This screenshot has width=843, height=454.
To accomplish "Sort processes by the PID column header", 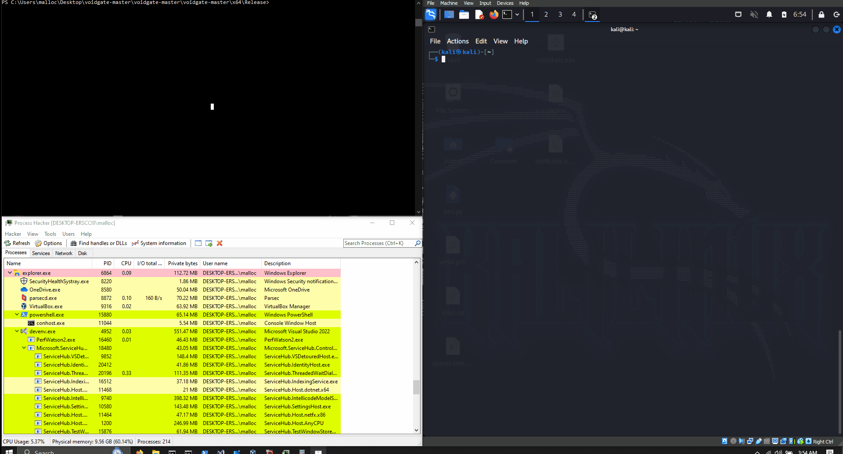I will click(x=103, y=263).
